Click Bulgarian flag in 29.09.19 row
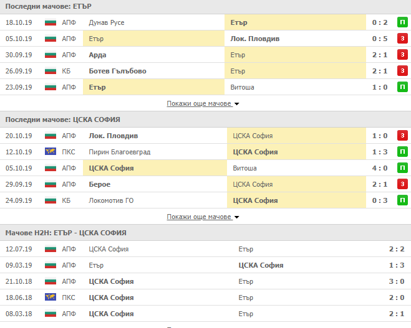411x328 pixels. click(51, 184)
